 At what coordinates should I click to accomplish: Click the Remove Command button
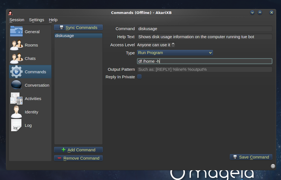[x=78, y=158]
